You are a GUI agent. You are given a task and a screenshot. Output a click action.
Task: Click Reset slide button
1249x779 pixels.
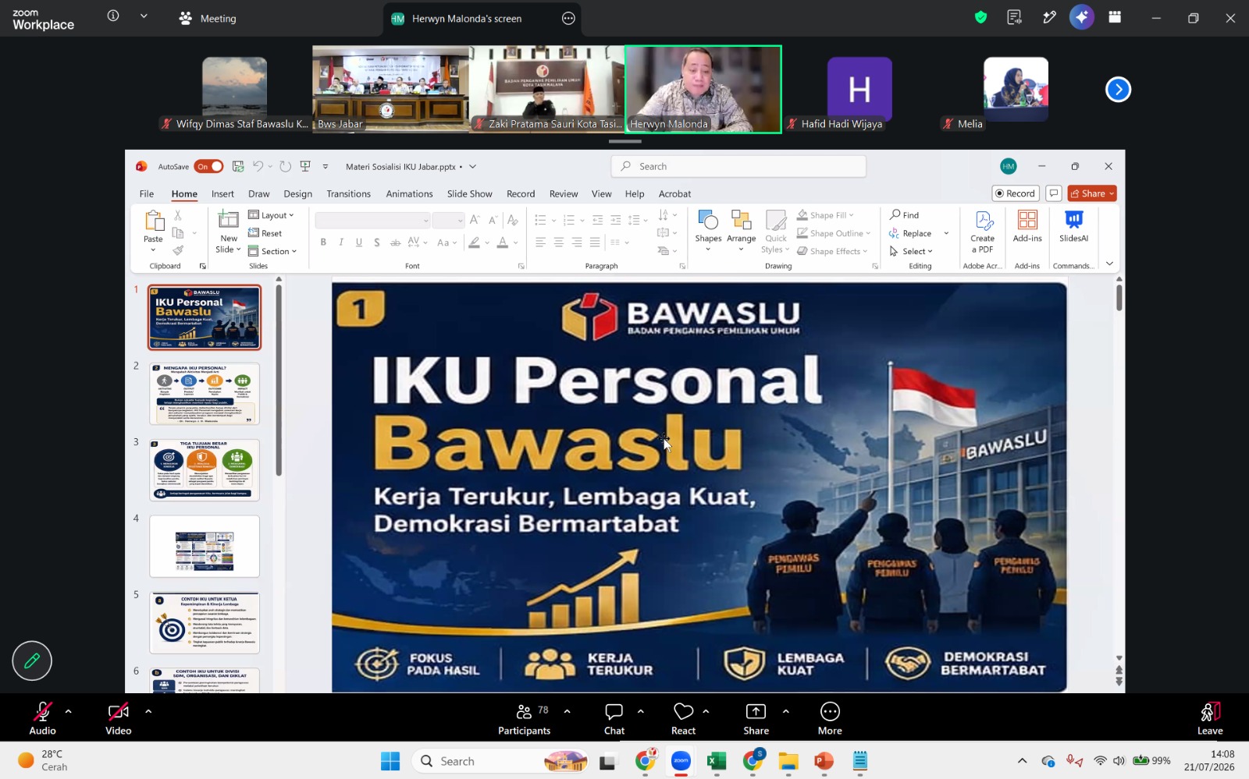coord(265,233)
